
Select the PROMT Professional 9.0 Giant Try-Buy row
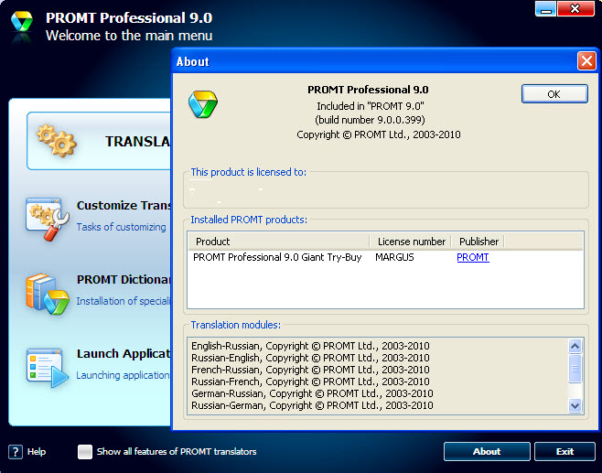(x=385, y=257)
